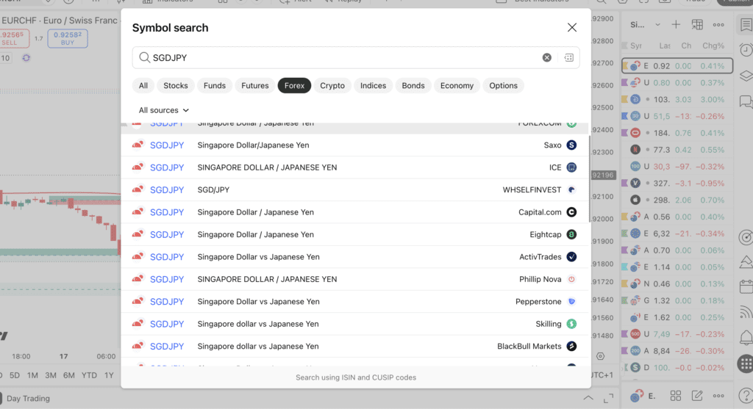Screen dimensions: 753x409
Task: Filter results by Economy
Action: (x=457, y=85)
